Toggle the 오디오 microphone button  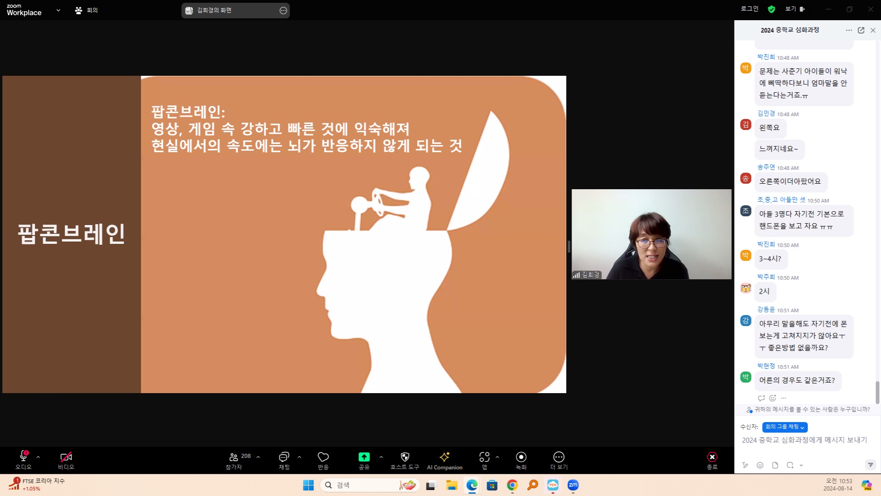click(23, 460)
